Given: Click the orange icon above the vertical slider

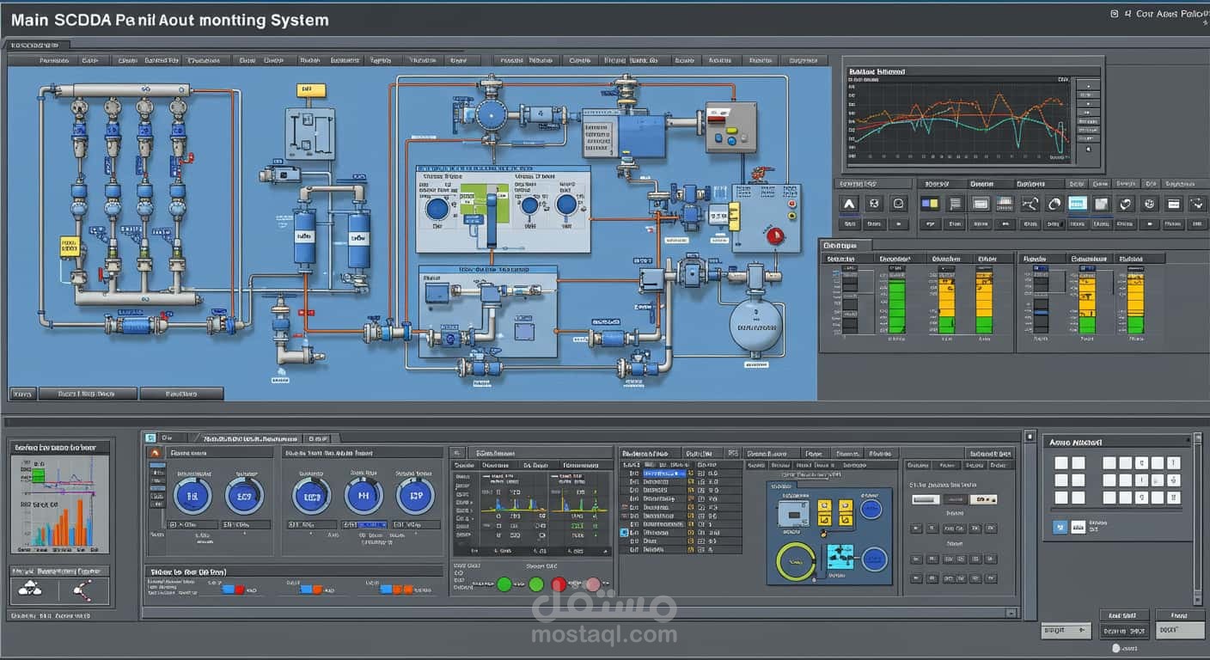Looking at the screenshot, I should click(155, 452).
